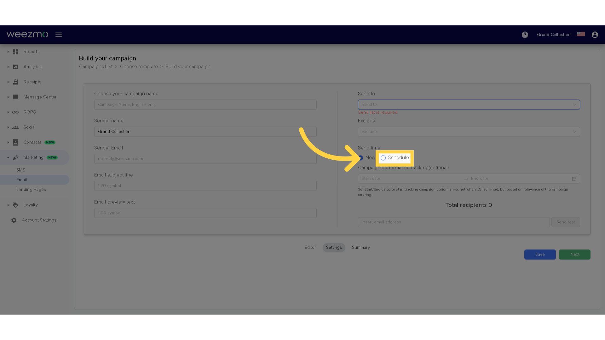605x340 pixels.
Task: Switch to the Editor tab
Action: pos(310,247)
